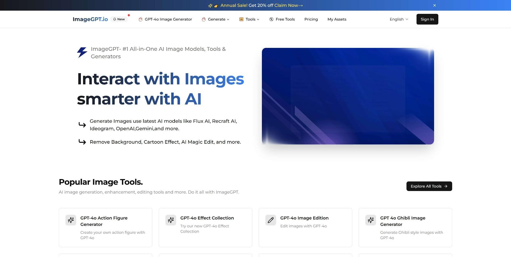Click the English selector chevron
The image size is (511, 257).
[407, 19]
